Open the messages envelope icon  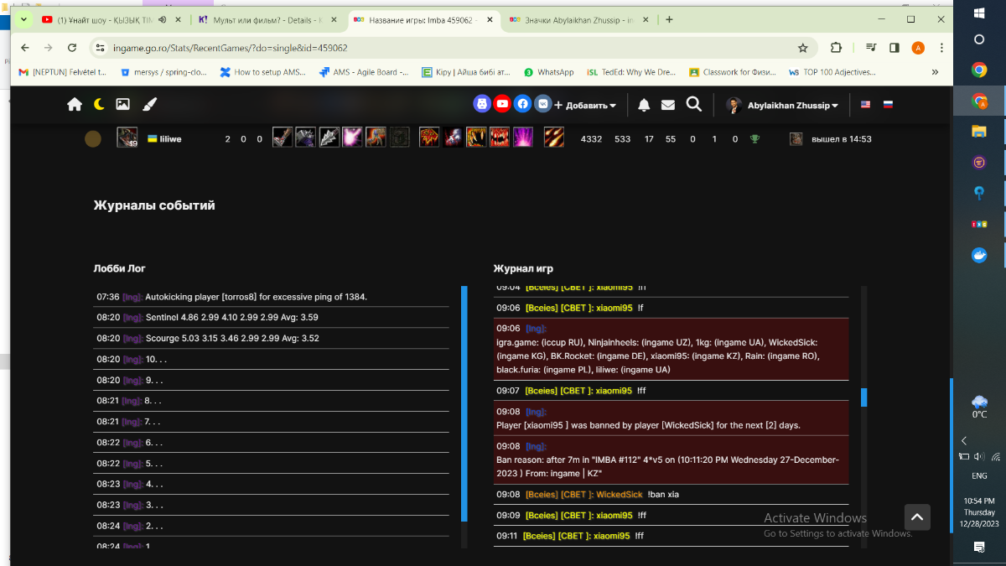(668, 105)
